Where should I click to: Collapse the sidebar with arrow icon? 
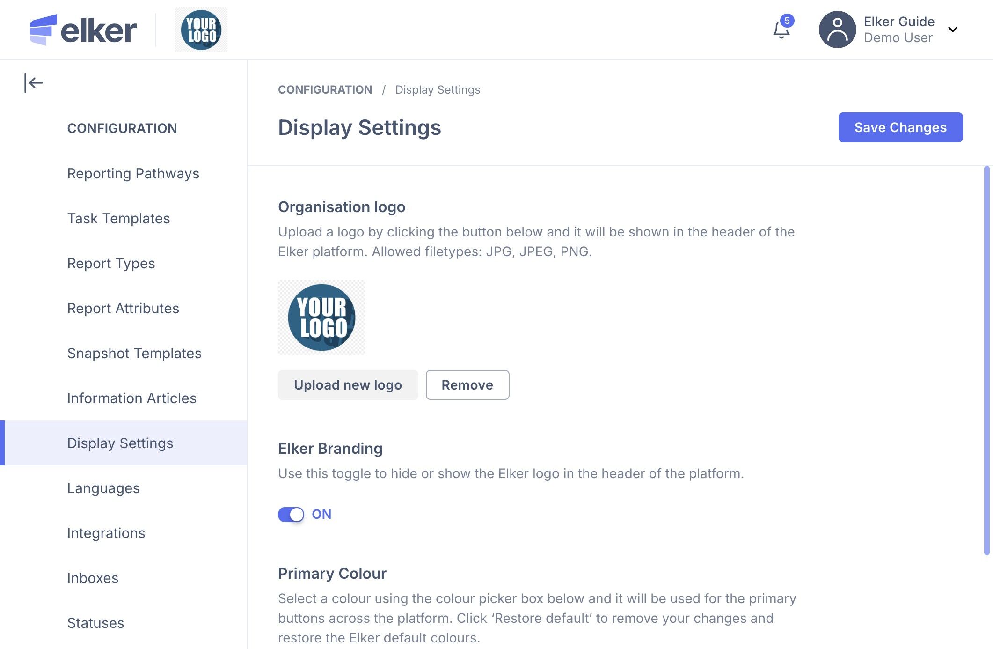[33, 83]
